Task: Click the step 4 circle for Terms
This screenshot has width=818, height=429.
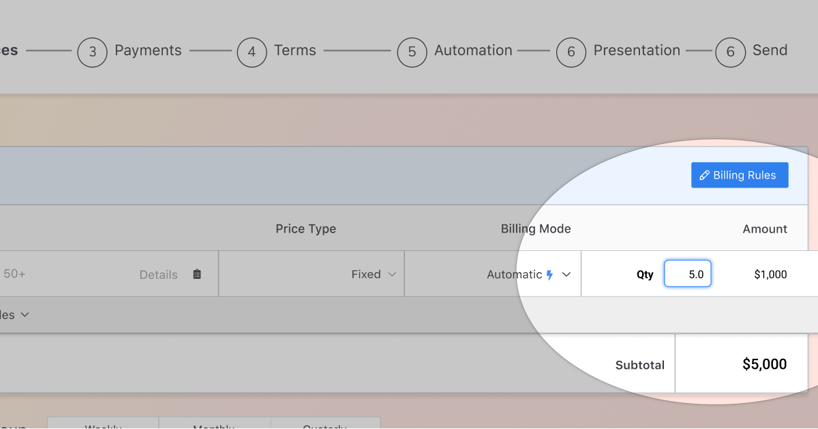Action: pyautogui.click(x=252, y=52)
